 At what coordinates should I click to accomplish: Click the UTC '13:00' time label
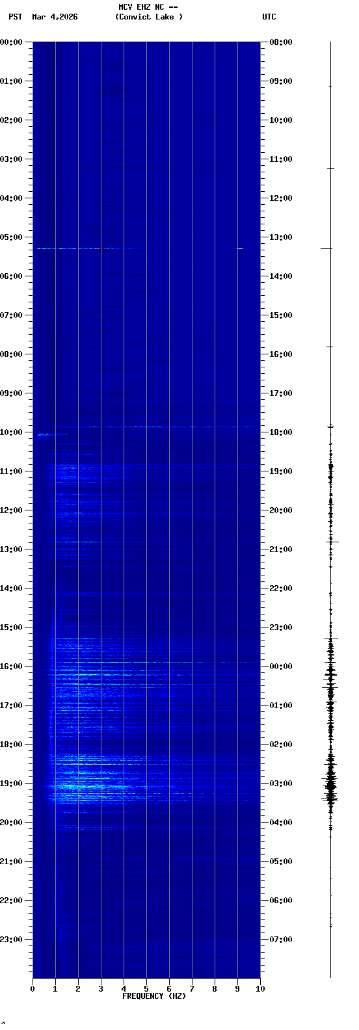[x=280, y=237]
